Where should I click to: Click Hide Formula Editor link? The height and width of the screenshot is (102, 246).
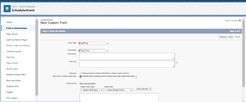(87, 84)
